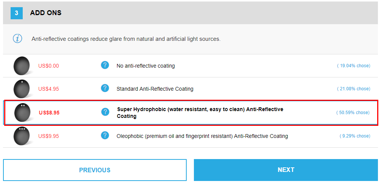
Task: Open help for Standard Anti-Reflective Coating
Action: click(105, 88)
